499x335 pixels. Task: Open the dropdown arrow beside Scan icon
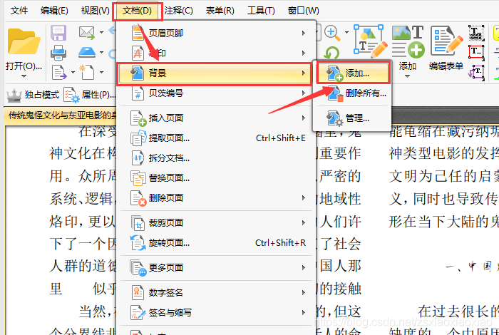click(101, 52)
